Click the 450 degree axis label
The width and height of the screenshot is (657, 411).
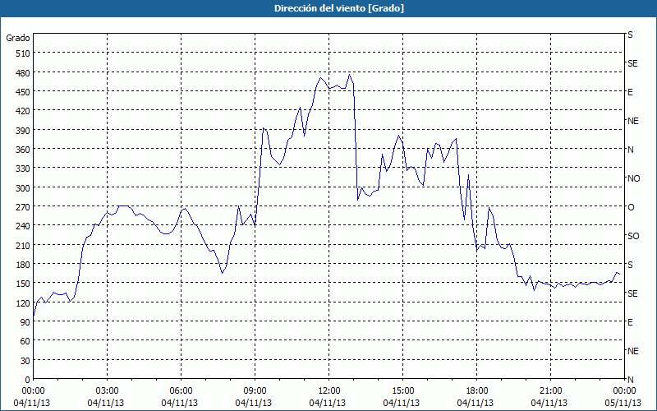point(23,92)
